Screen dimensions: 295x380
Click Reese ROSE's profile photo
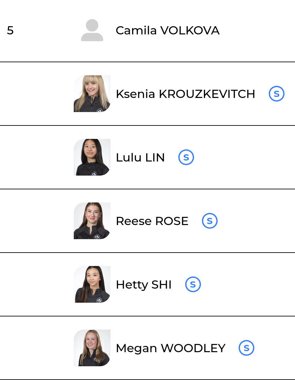92,221
